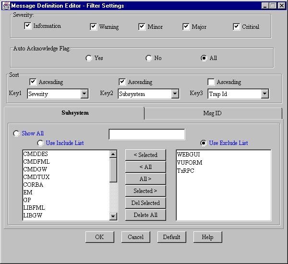Select Use Include List option
288x264 pixels.
40,143
